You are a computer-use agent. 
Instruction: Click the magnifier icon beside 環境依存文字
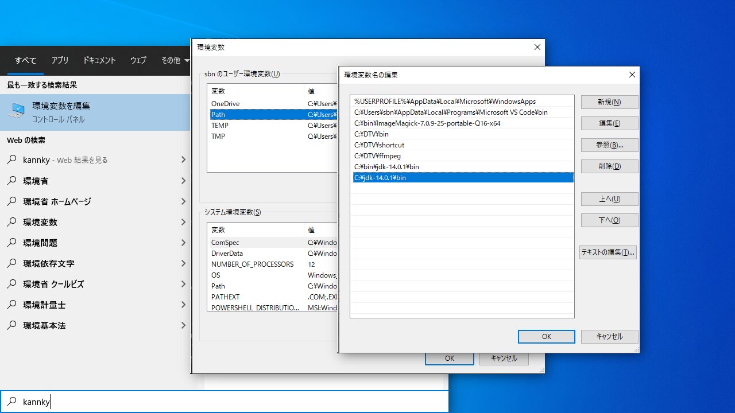(11, 263)
